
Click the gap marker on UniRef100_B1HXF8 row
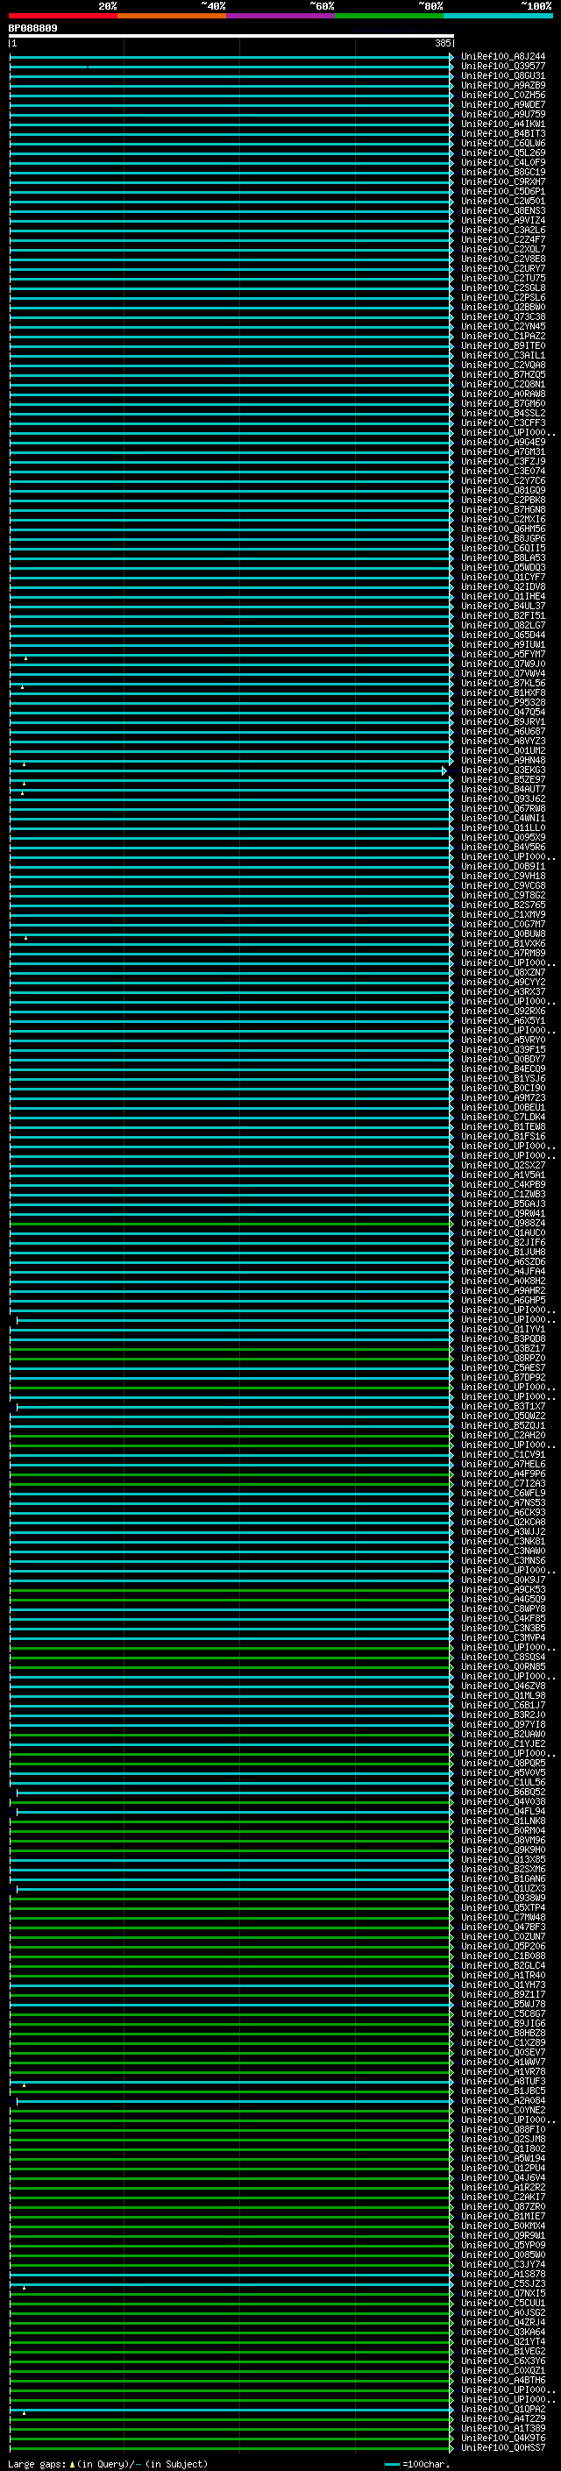click(x=22, y=688)
